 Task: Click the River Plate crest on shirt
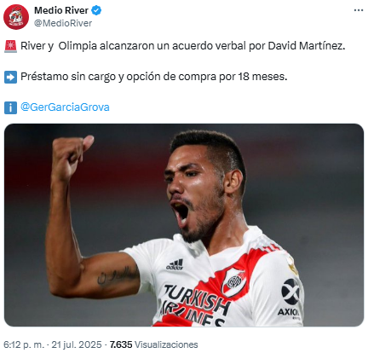[x=233, y=282]
